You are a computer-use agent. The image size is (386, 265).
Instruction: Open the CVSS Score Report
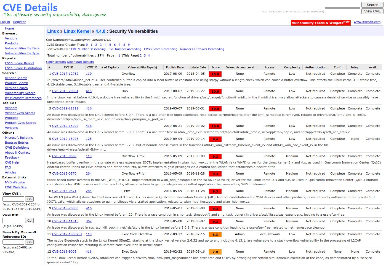(x=19, y=63)
